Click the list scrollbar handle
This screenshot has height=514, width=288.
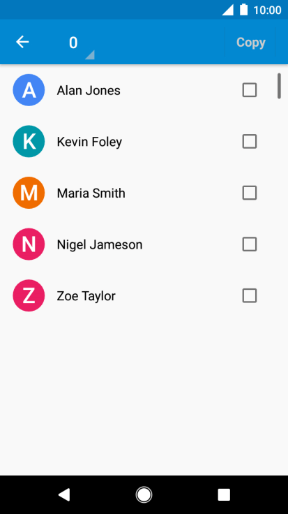pos(279,86)
